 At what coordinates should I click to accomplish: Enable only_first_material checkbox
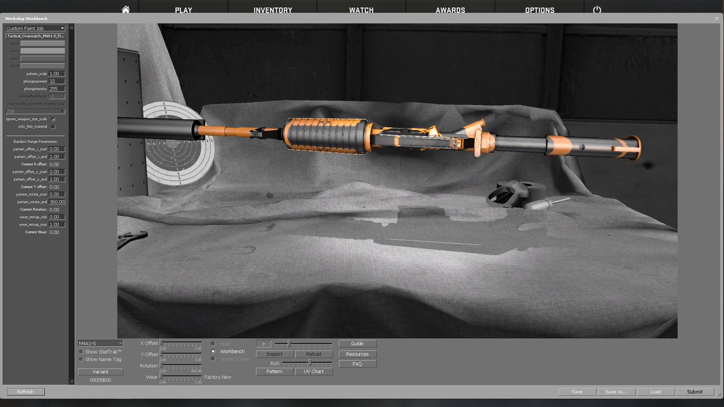tap(53, 127)
